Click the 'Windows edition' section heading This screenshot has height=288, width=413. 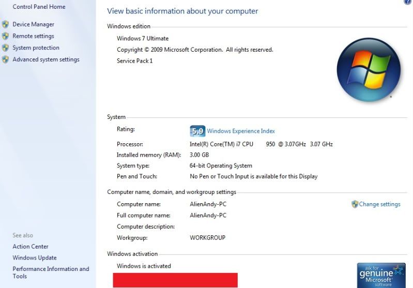click(x=129, y=26)
